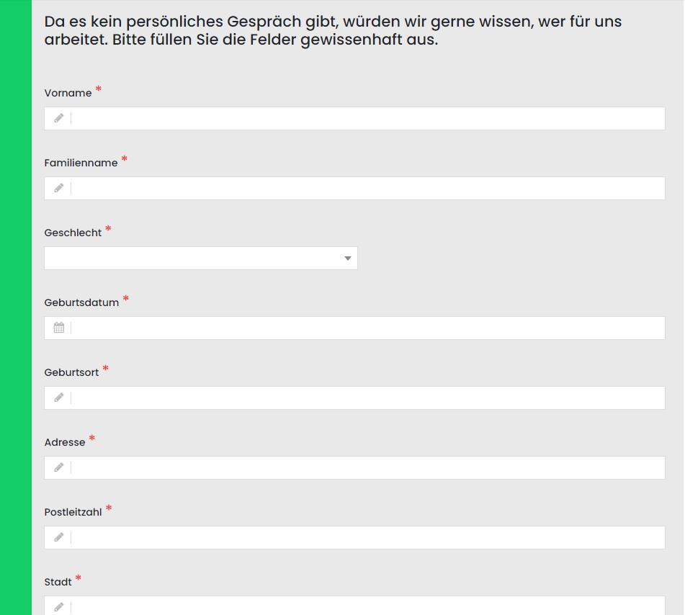Click the pencil icon in Stadt field
Viewport: 685px width, 615px height.
tap(58, 607)
